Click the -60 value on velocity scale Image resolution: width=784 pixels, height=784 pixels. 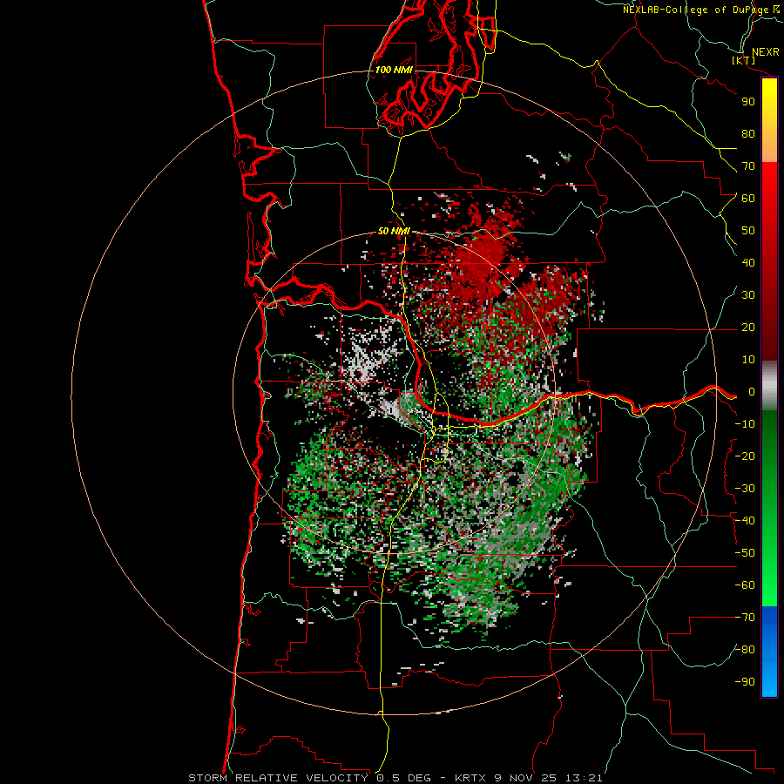[745, 585]
